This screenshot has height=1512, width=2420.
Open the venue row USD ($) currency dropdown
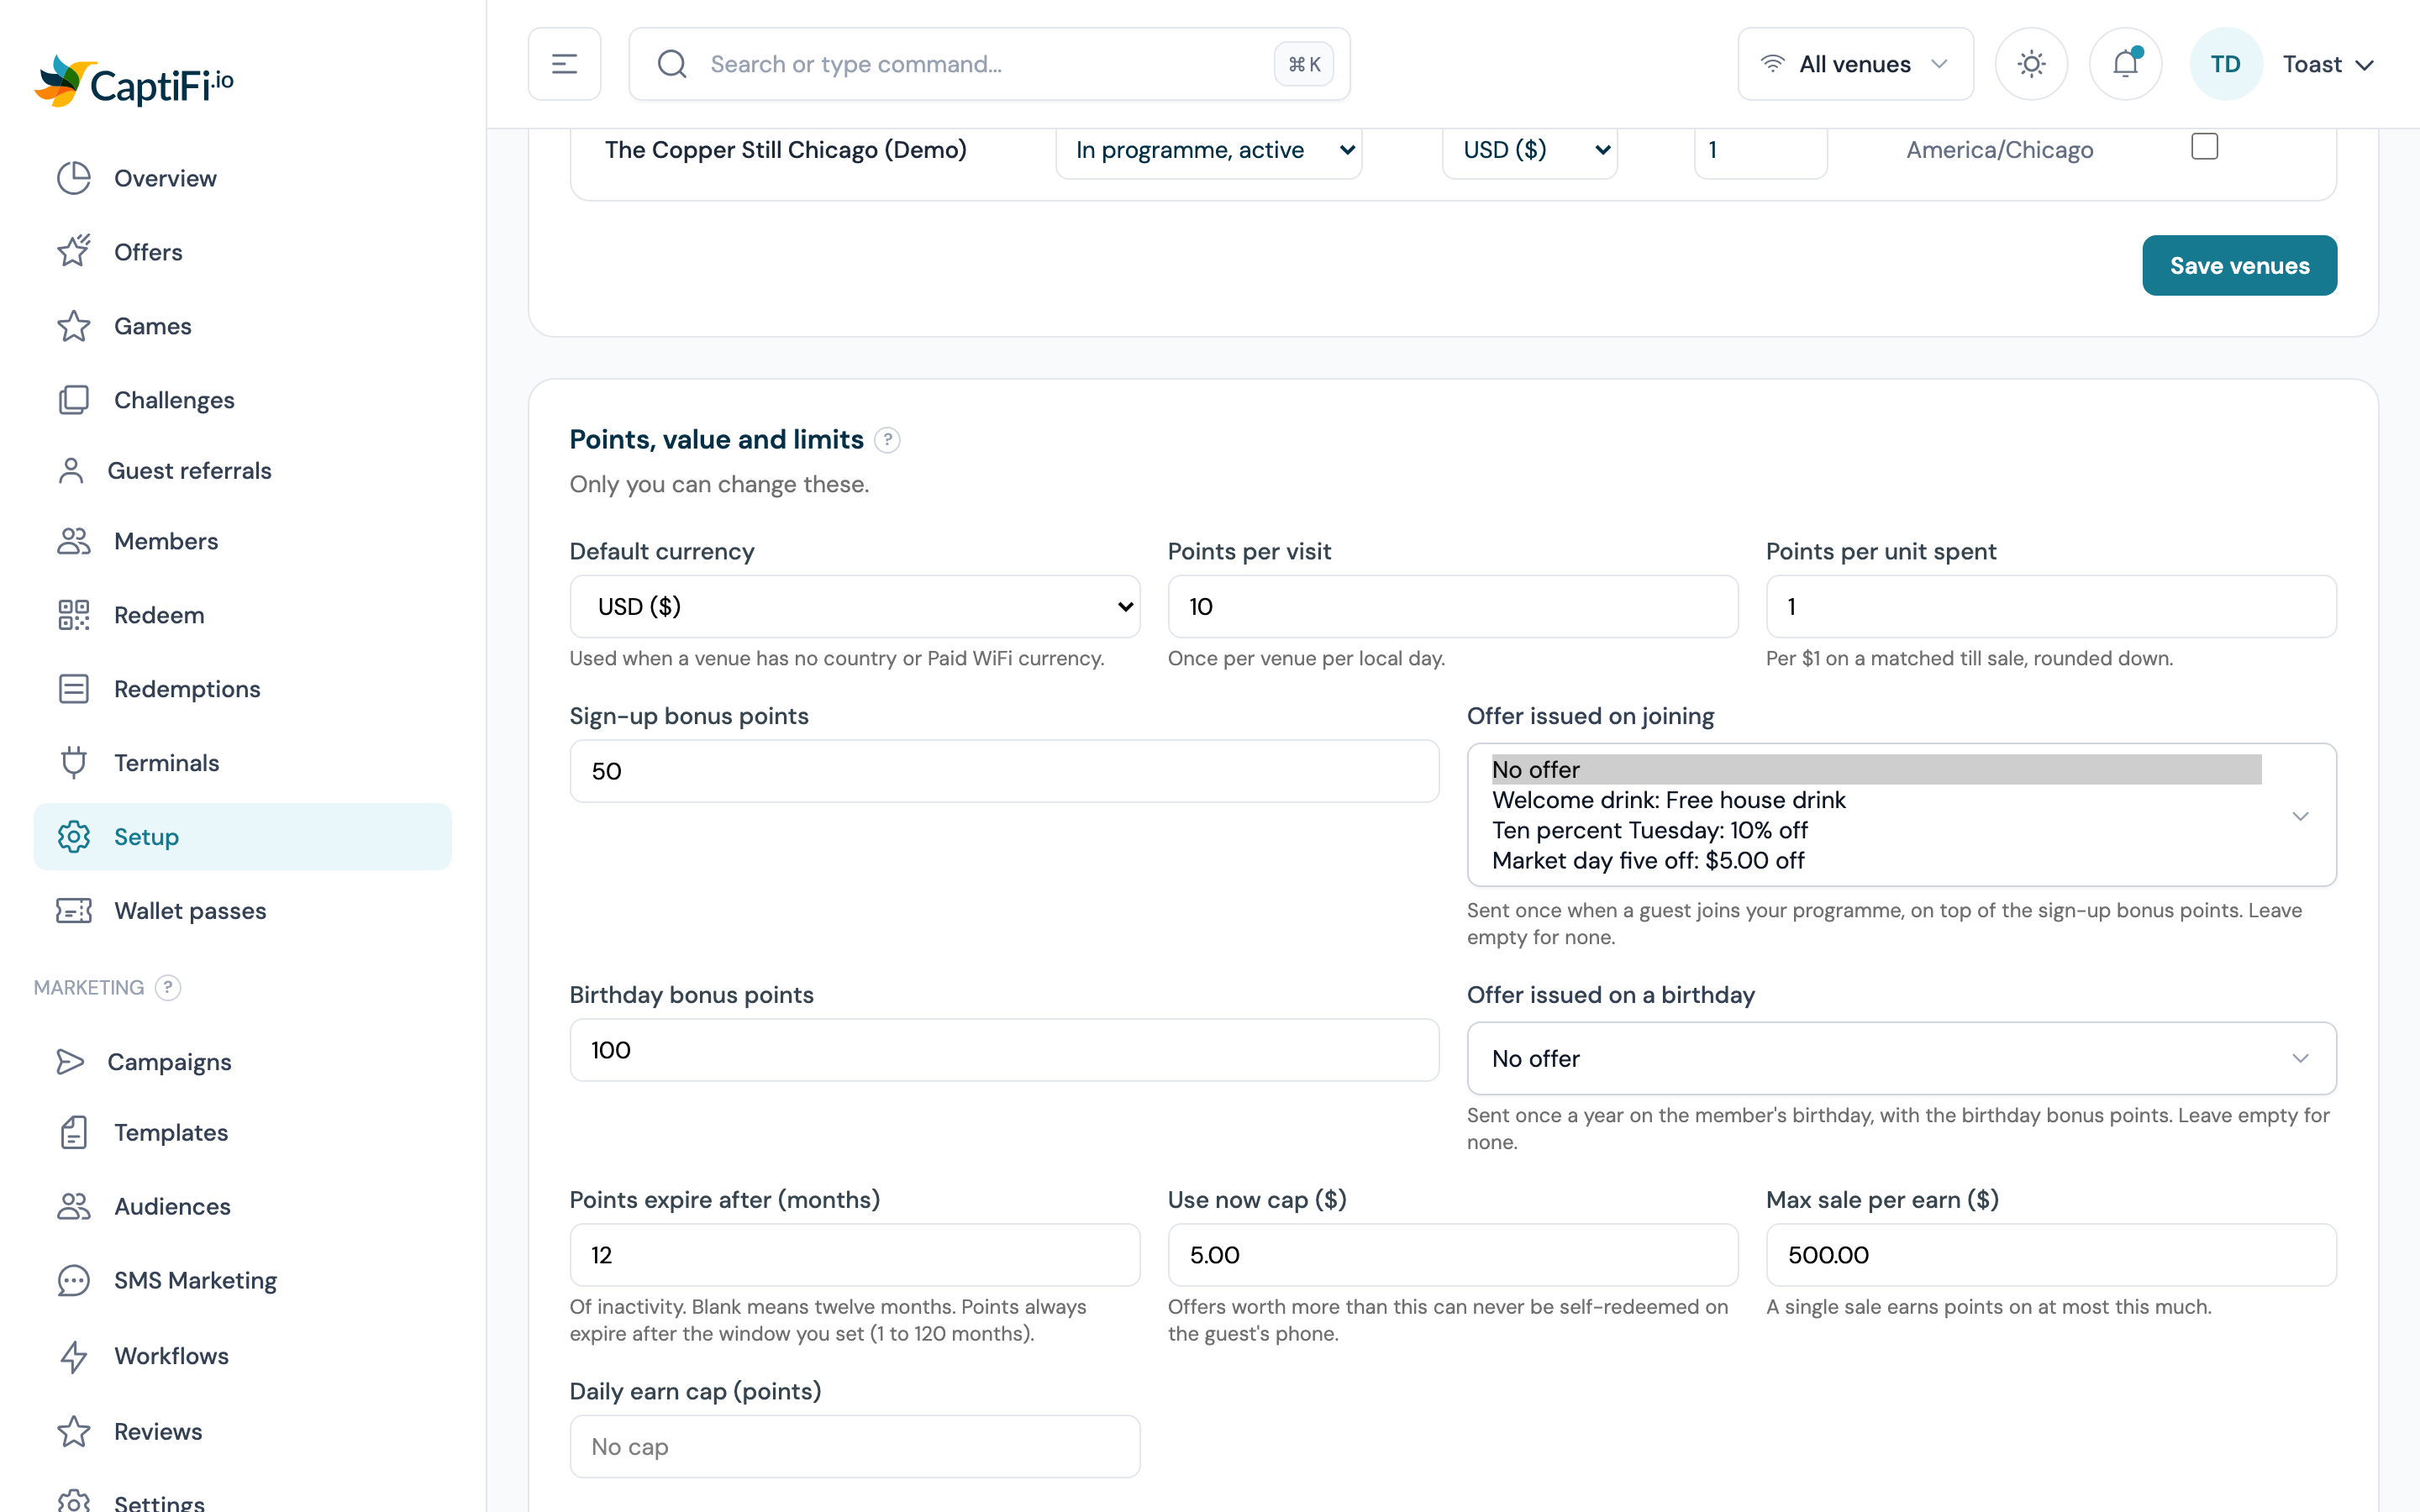tap(1529, 150)
